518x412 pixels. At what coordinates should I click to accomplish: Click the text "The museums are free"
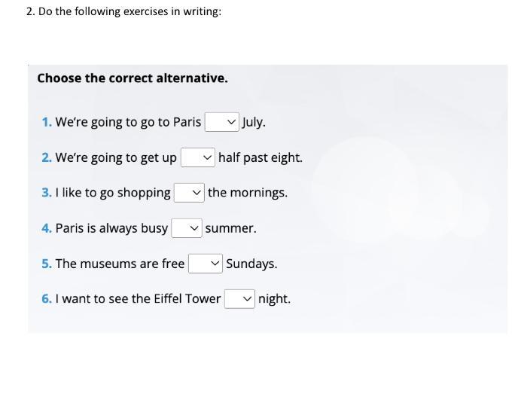(x=120, y=264)
